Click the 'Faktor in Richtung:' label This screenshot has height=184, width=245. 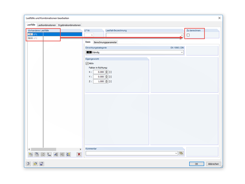coord(98,68)
